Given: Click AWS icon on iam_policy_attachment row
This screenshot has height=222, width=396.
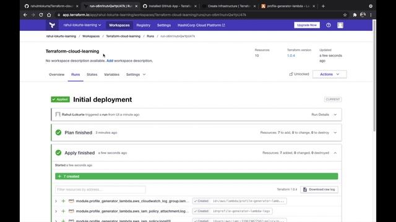Looking at the screenshot, I should (x=71, y=211).
